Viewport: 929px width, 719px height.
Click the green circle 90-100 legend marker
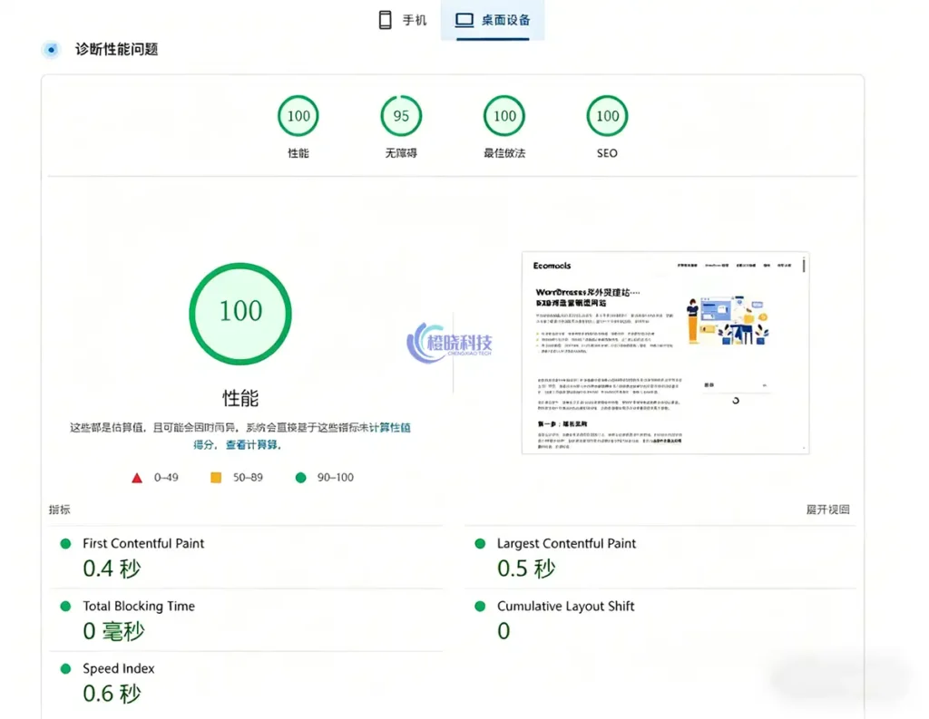[x=300, y=477]
